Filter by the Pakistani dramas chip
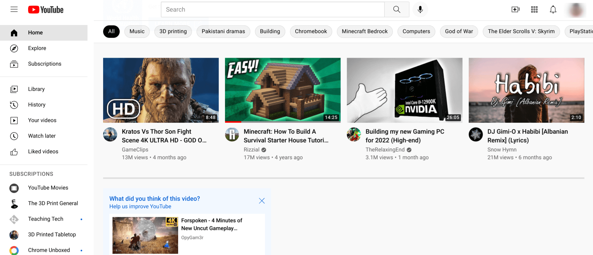This screenshot has width=593, height=255. [x=223, y=32]
